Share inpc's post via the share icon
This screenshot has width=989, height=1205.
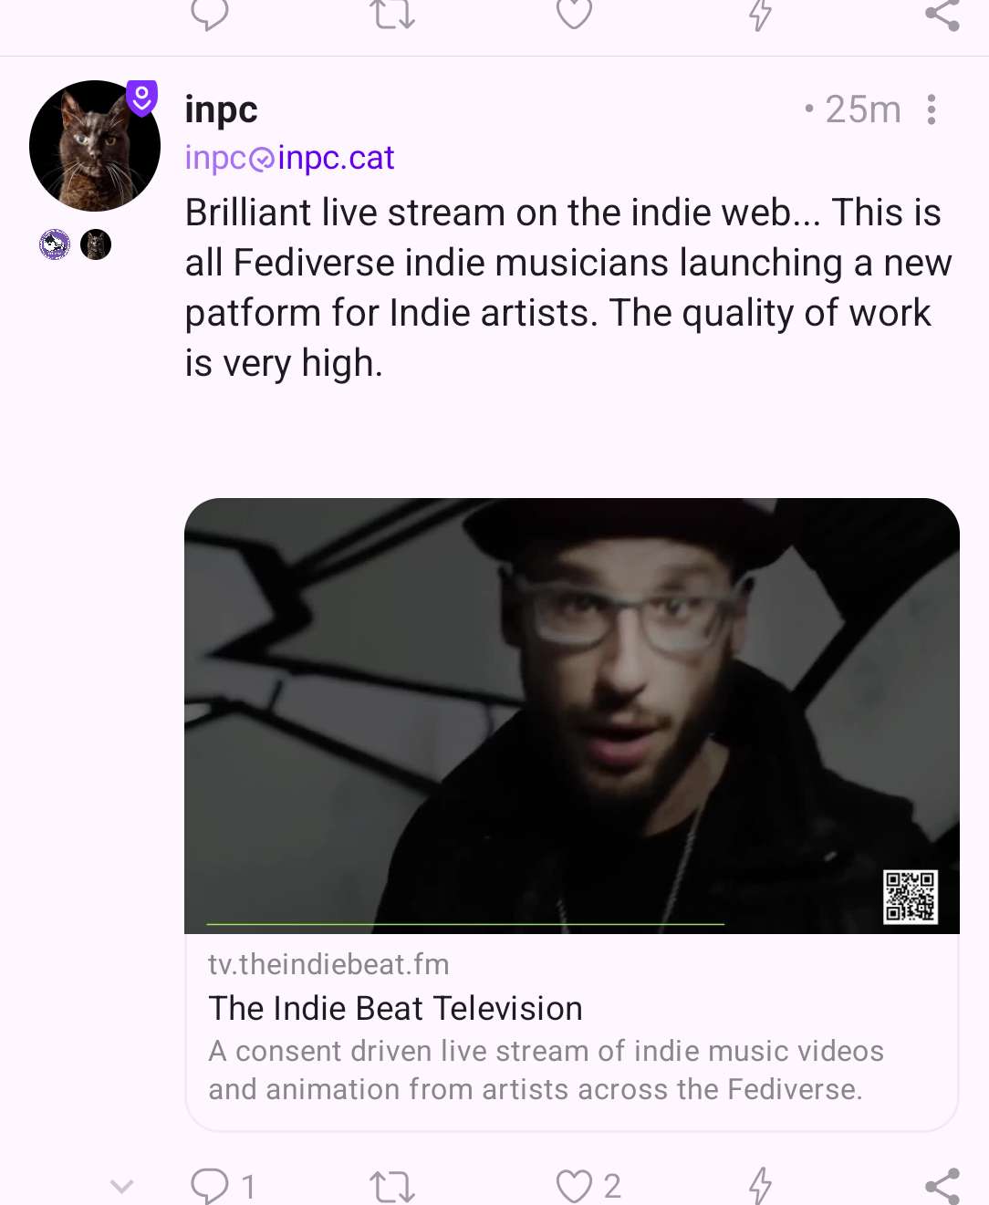click(942, 1186)
